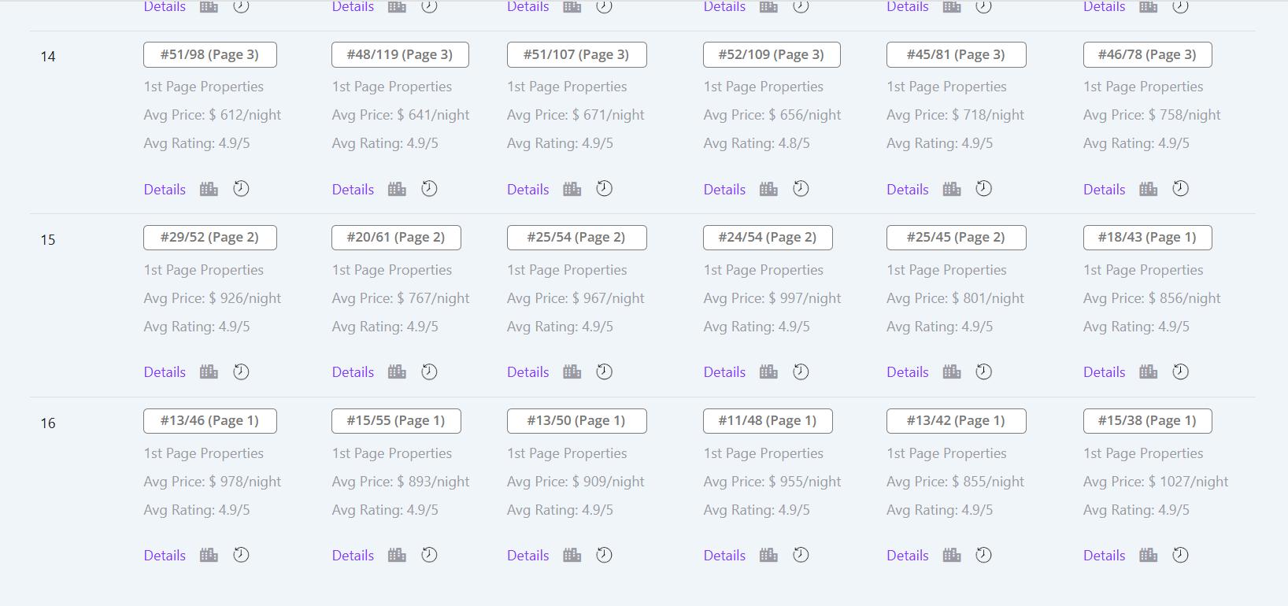Click Details link in the #15/55 cell
The width and height of the screenshot is (1288, 606).
353,556
